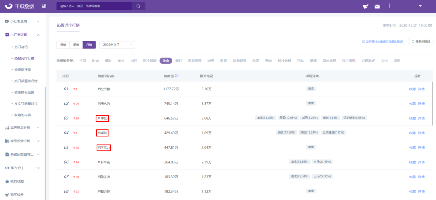Viewport: 436px width, 200px height.
Task: Switch to 周榜 ranking
Action: pos(76,45)
